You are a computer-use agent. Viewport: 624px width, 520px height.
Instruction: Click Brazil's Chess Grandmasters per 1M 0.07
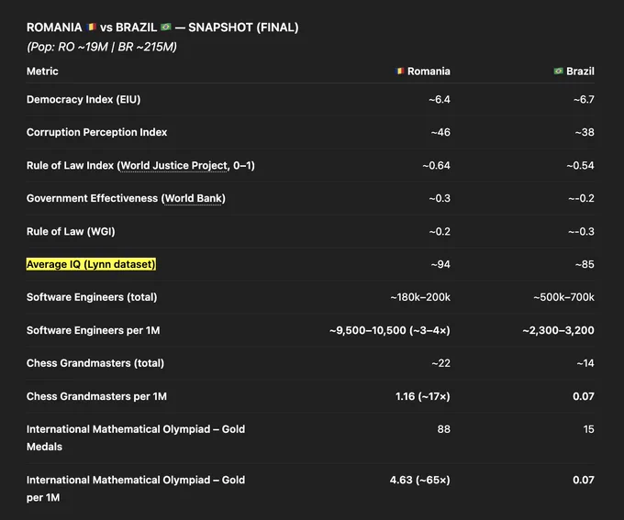pos(584,396)
